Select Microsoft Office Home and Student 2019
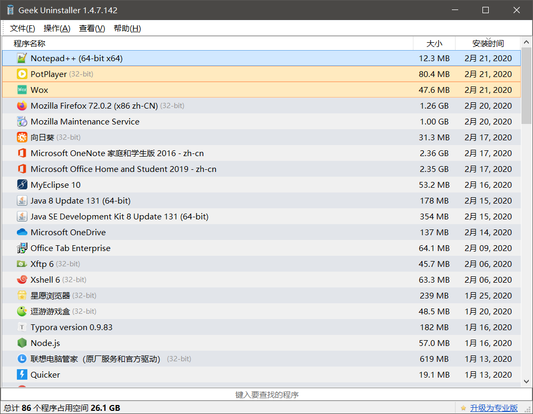The width and height of the screenshot is (533, 414). pyautogui.click(x=123, y=169)
